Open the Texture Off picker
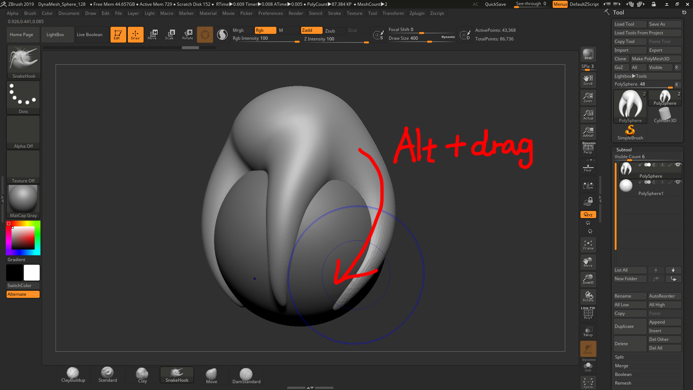Image resolution: width=693 pixels, height=390 pixels. (23, 166)
